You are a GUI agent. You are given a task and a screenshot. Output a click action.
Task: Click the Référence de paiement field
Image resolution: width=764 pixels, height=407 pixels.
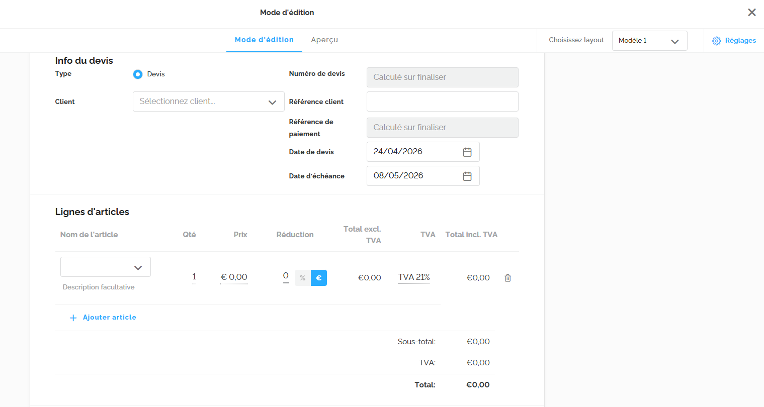pyautogui.click(x=443, y=128)
